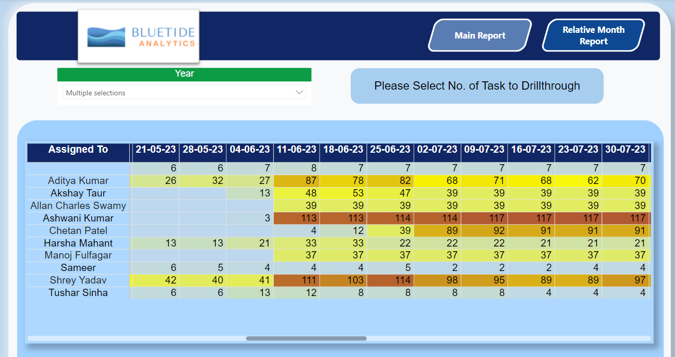Click Ashwani Kumar's value 114 for 25-06-23
Image resolution: width=675 pixels, height=357 pixels.
tap(390, 218)
